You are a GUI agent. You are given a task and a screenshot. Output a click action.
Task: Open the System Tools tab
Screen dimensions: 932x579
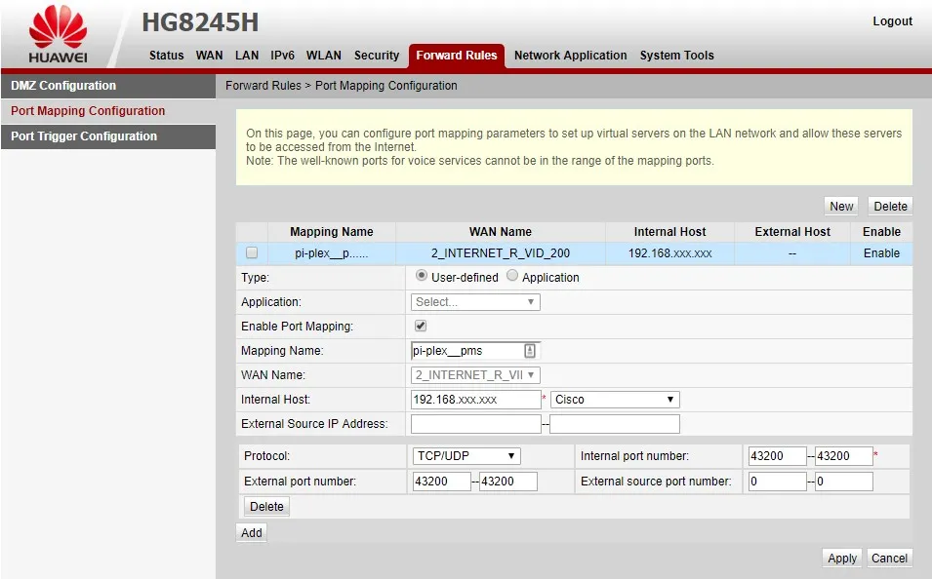pos(676,56)
